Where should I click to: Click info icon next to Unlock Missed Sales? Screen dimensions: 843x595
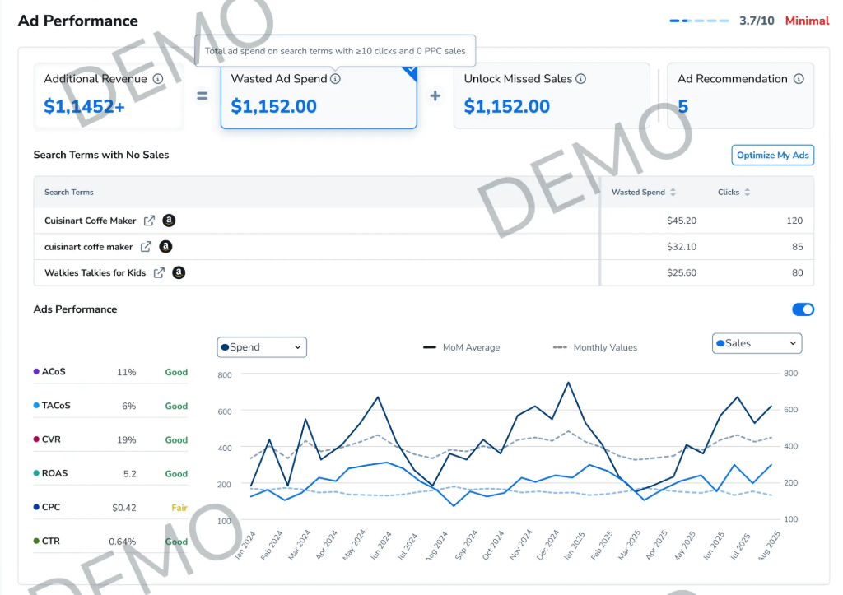pos(580,79)
